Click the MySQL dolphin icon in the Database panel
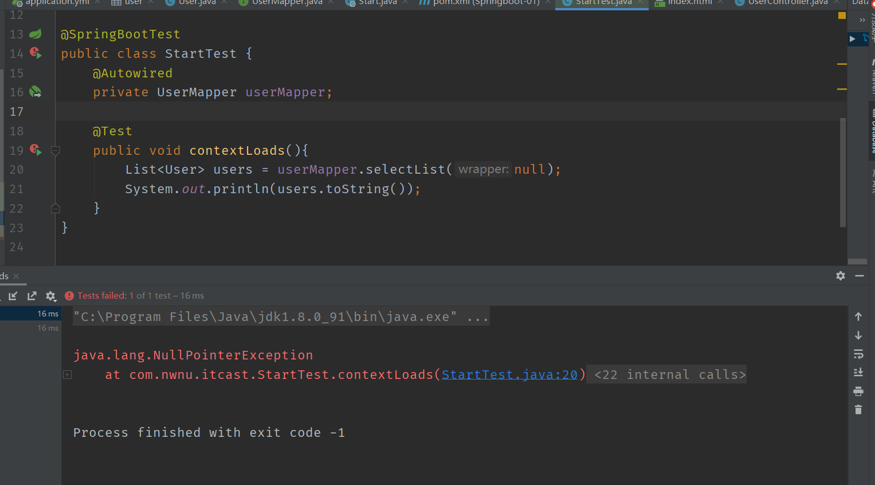875x485 pixels. [x=865, y=38]
